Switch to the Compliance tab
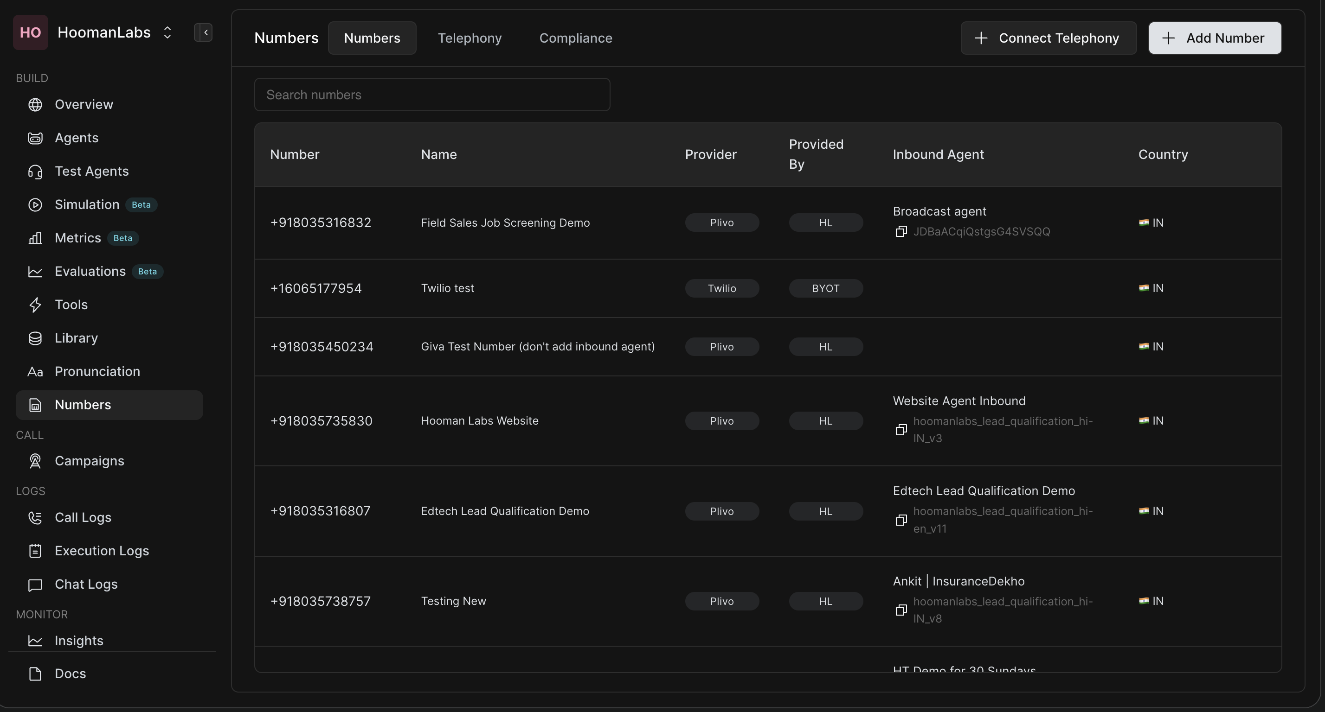Viewport: 1325px width, 712px height. [x=576, y=38]
